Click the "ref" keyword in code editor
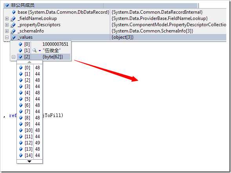 13,115
